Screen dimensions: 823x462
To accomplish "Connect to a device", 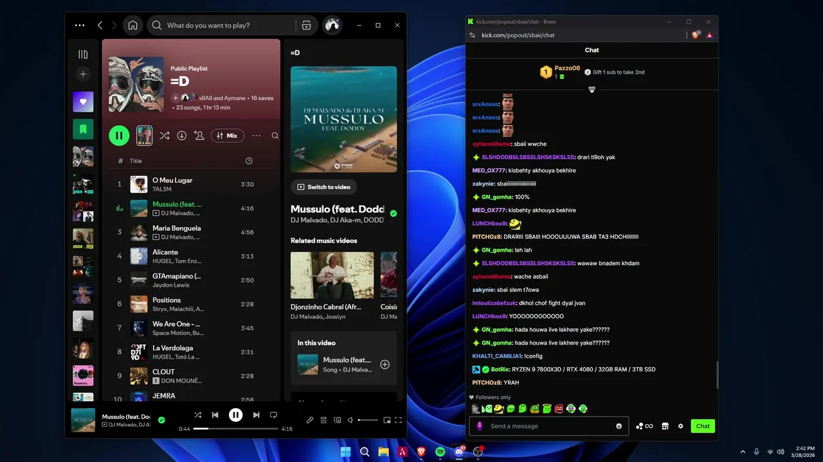I will point(337,420).
